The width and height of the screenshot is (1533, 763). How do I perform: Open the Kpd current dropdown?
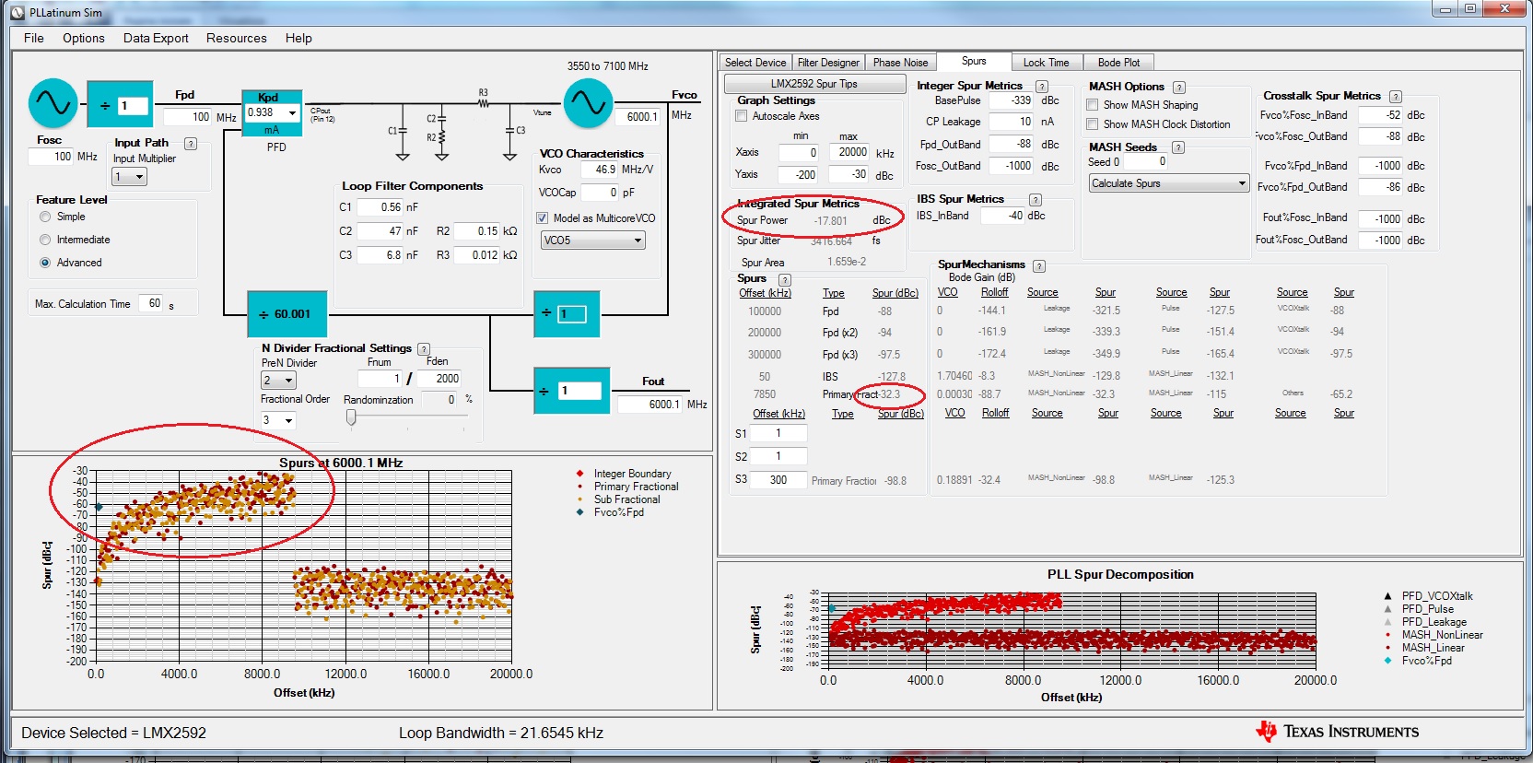273,113
